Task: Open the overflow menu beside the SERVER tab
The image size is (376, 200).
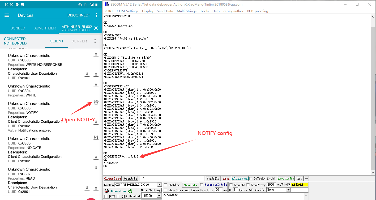Action: pos(95,41)
